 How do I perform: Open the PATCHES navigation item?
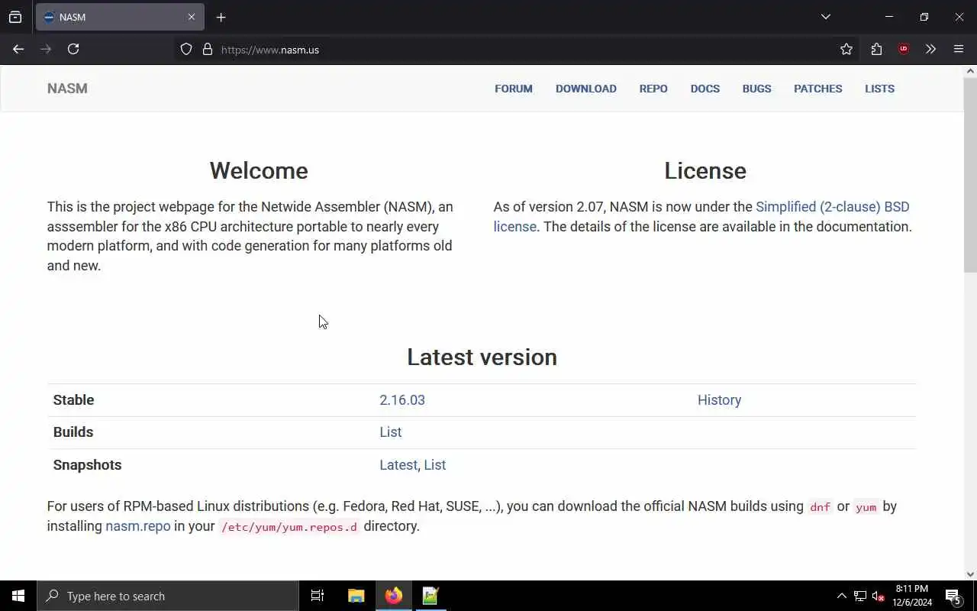[818, 89]
